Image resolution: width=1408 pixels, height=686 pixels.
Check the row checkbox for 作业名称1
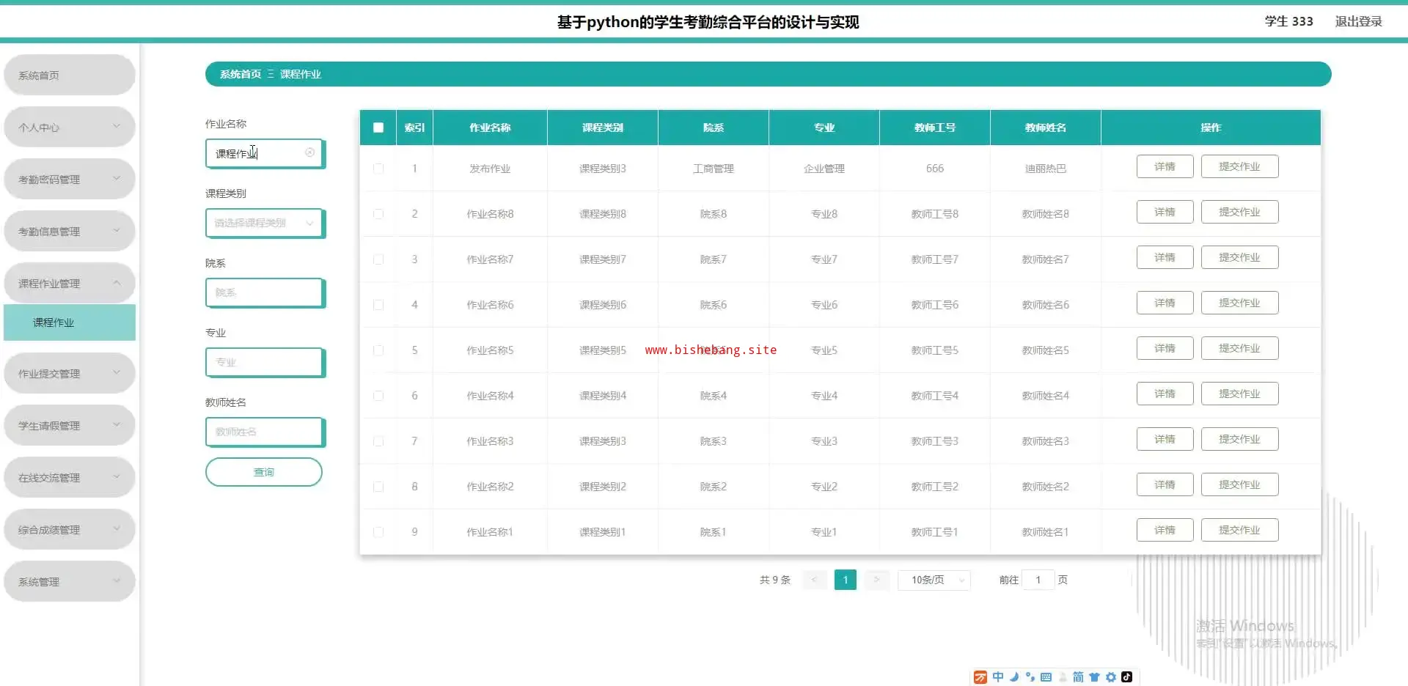point(378,532)
